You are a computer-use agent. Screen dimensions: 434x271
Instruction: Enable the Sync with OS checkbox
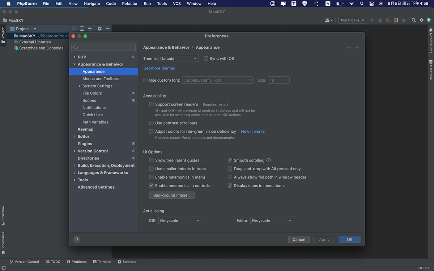206,59
